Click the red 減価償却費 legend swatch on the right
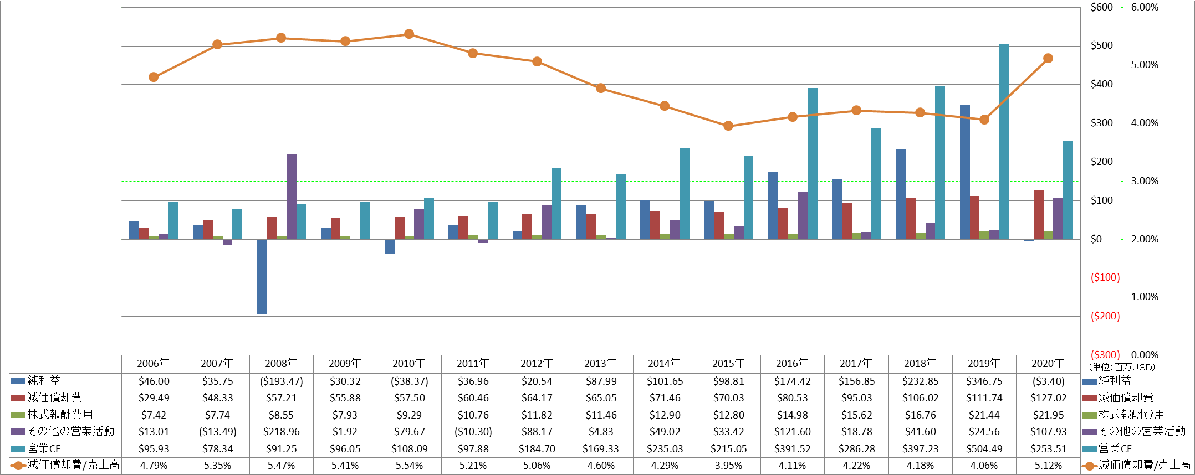This screenshot has width=1195, height=475. [1089, 398]
